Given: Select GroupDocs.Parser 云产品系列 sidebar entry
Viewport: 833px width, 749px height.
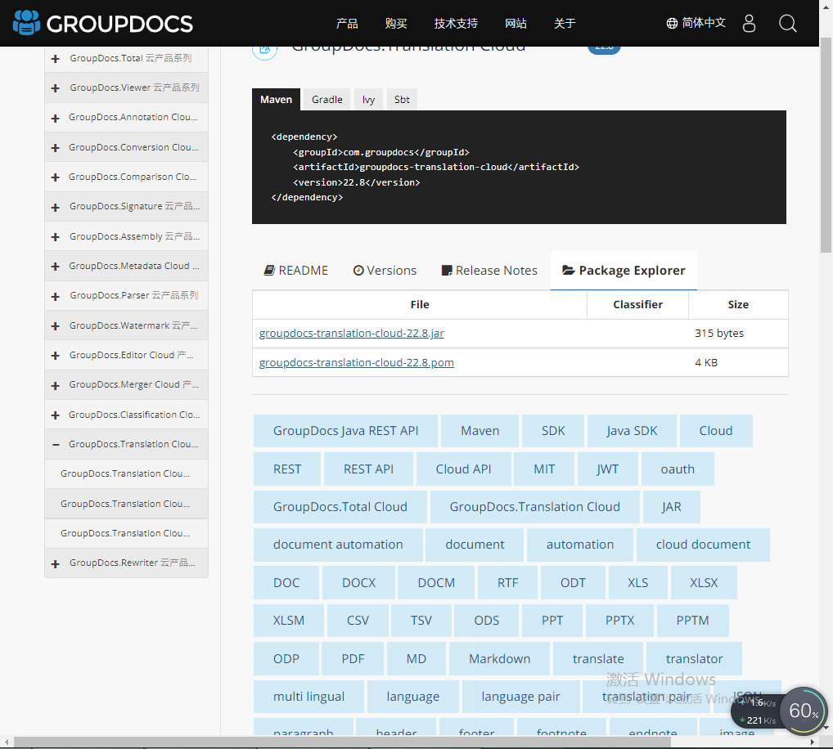Looking at the screenshot, I should [x=127, y=296].
